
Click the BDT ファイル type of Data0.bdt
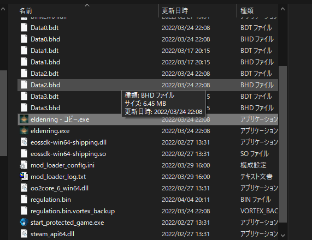256,28
